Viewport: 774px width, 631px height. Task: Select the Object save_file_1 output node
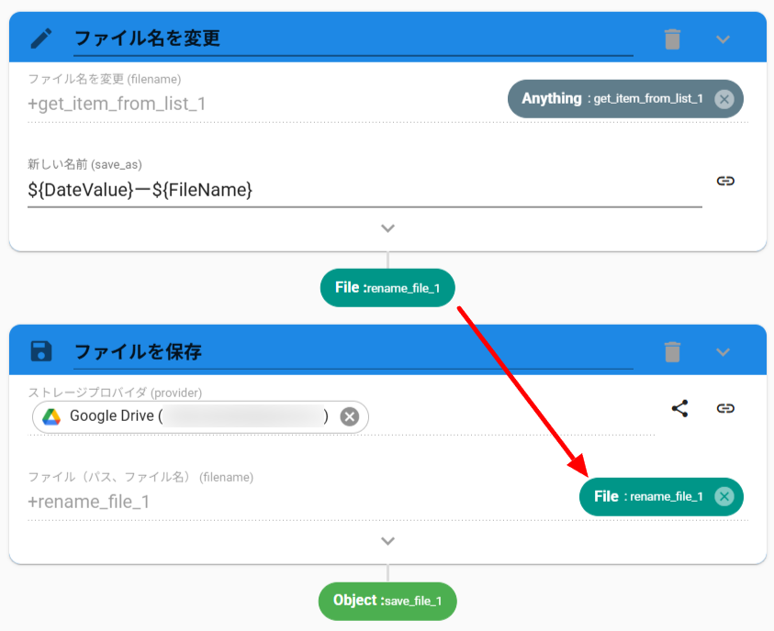click(x=387, y=601)
